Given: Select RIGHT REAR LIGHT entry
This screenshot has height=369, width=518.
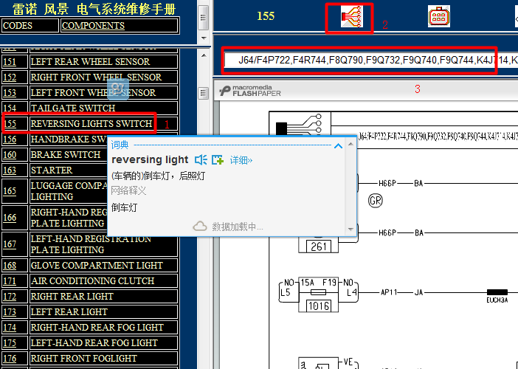Looking at the screenshot, I should coord(104,297).
